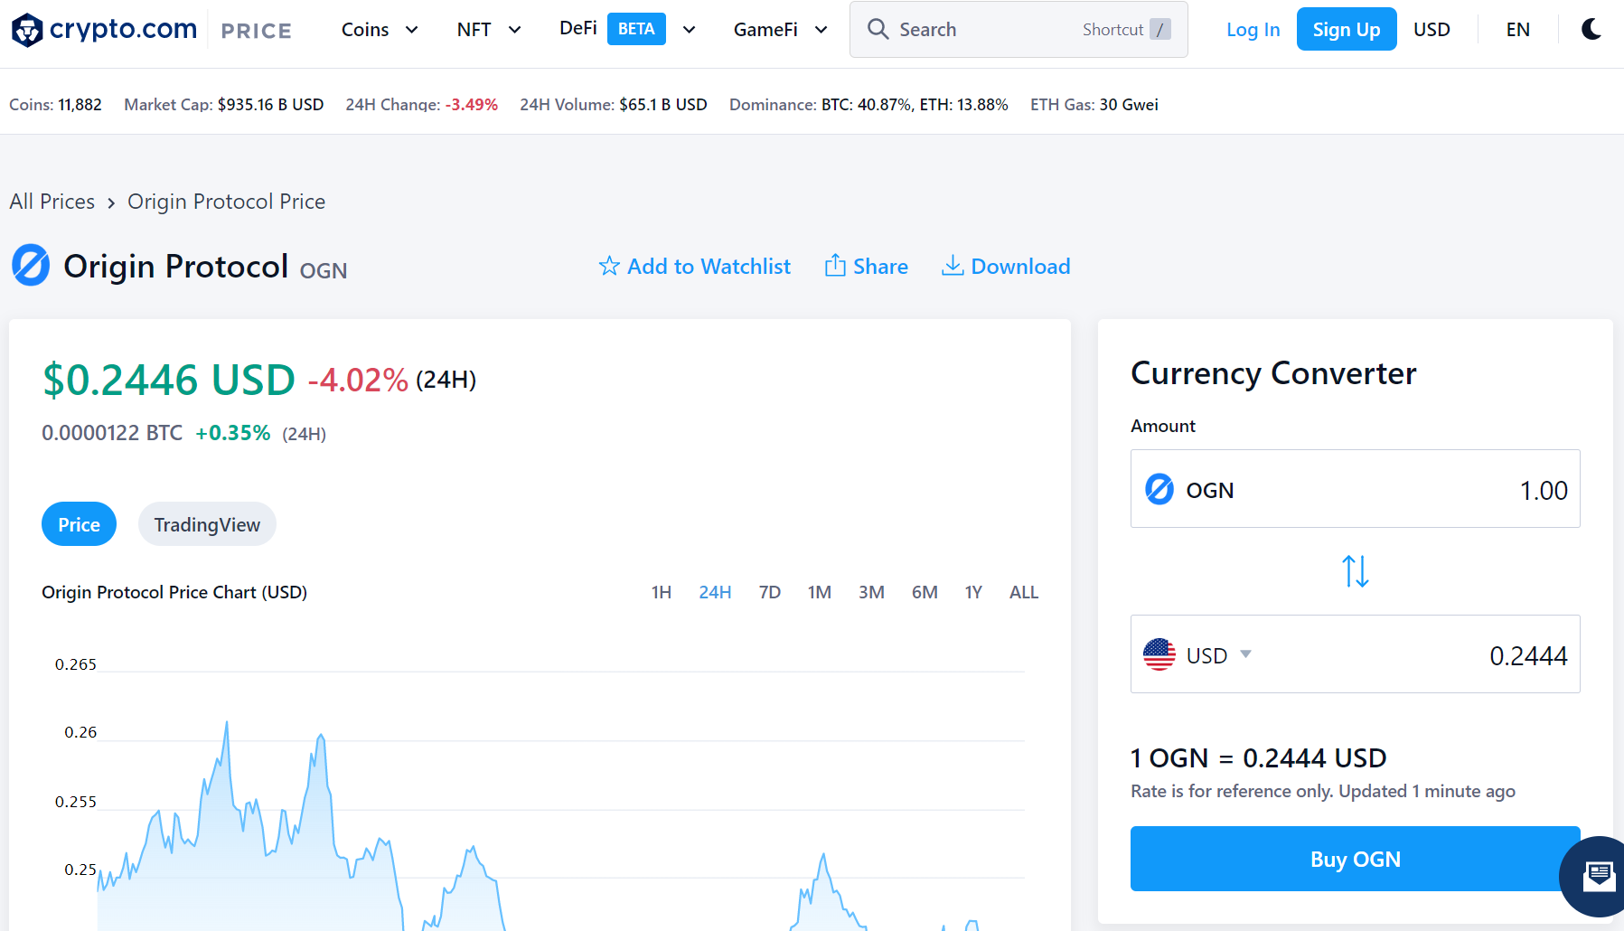Screen dimensions: 1624x931
Task: Click the Download arrow icon
Action: click(952, 265)
